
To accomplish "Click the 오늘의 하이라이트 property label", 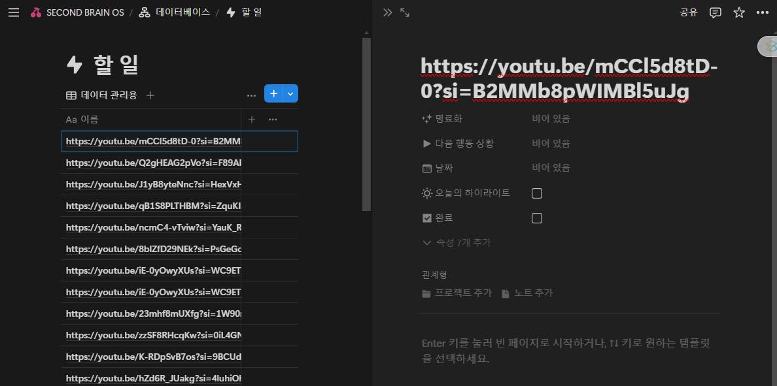I will (x=466, y=193).
